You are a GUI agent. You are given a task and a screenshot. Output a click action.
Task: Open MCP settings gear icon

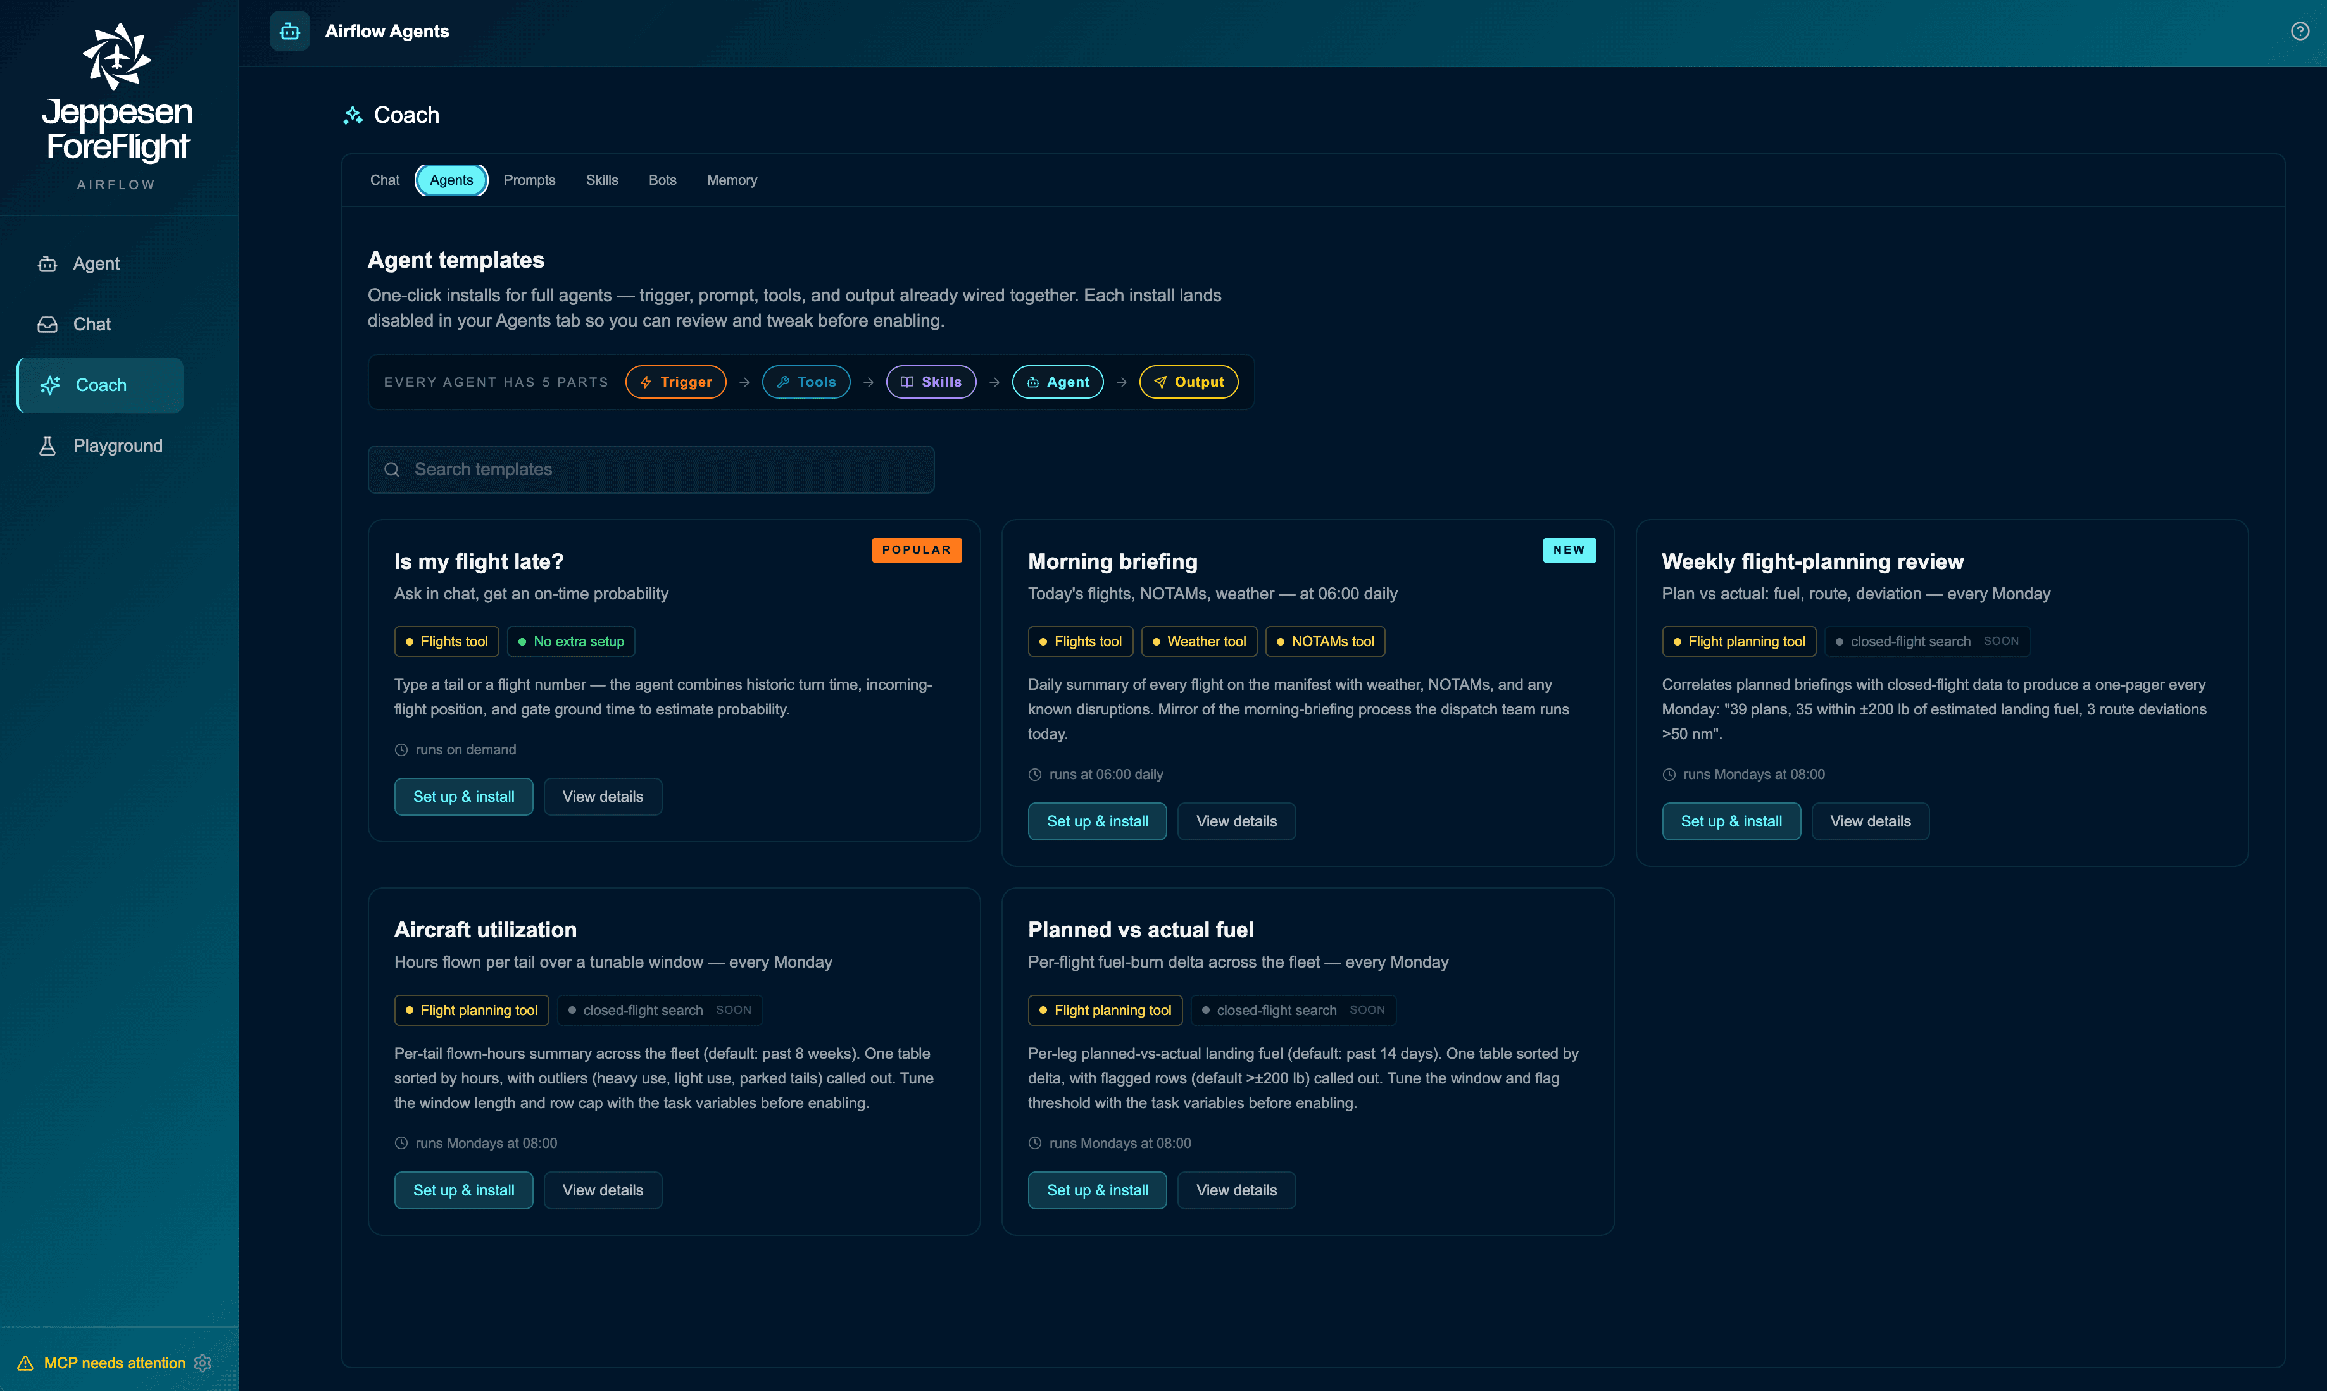[203, 1363]
